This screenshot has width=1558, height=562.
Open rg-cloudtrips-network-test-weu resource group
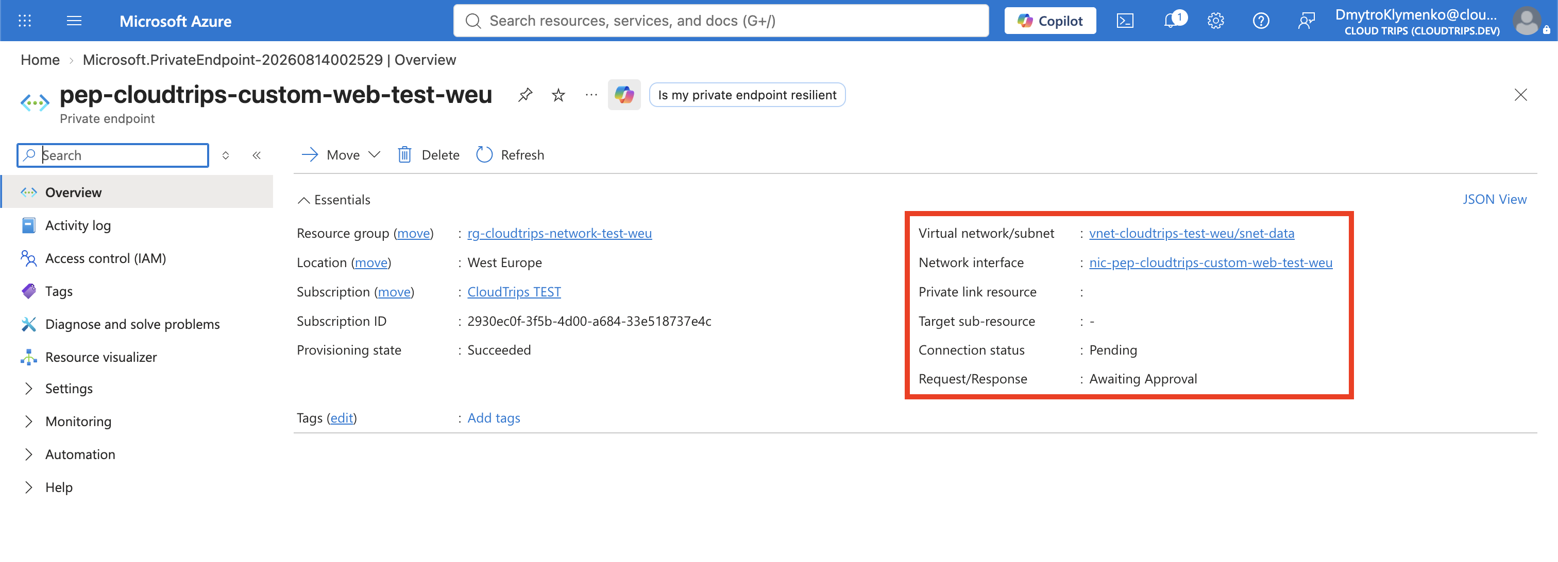(x=560, y=233)
